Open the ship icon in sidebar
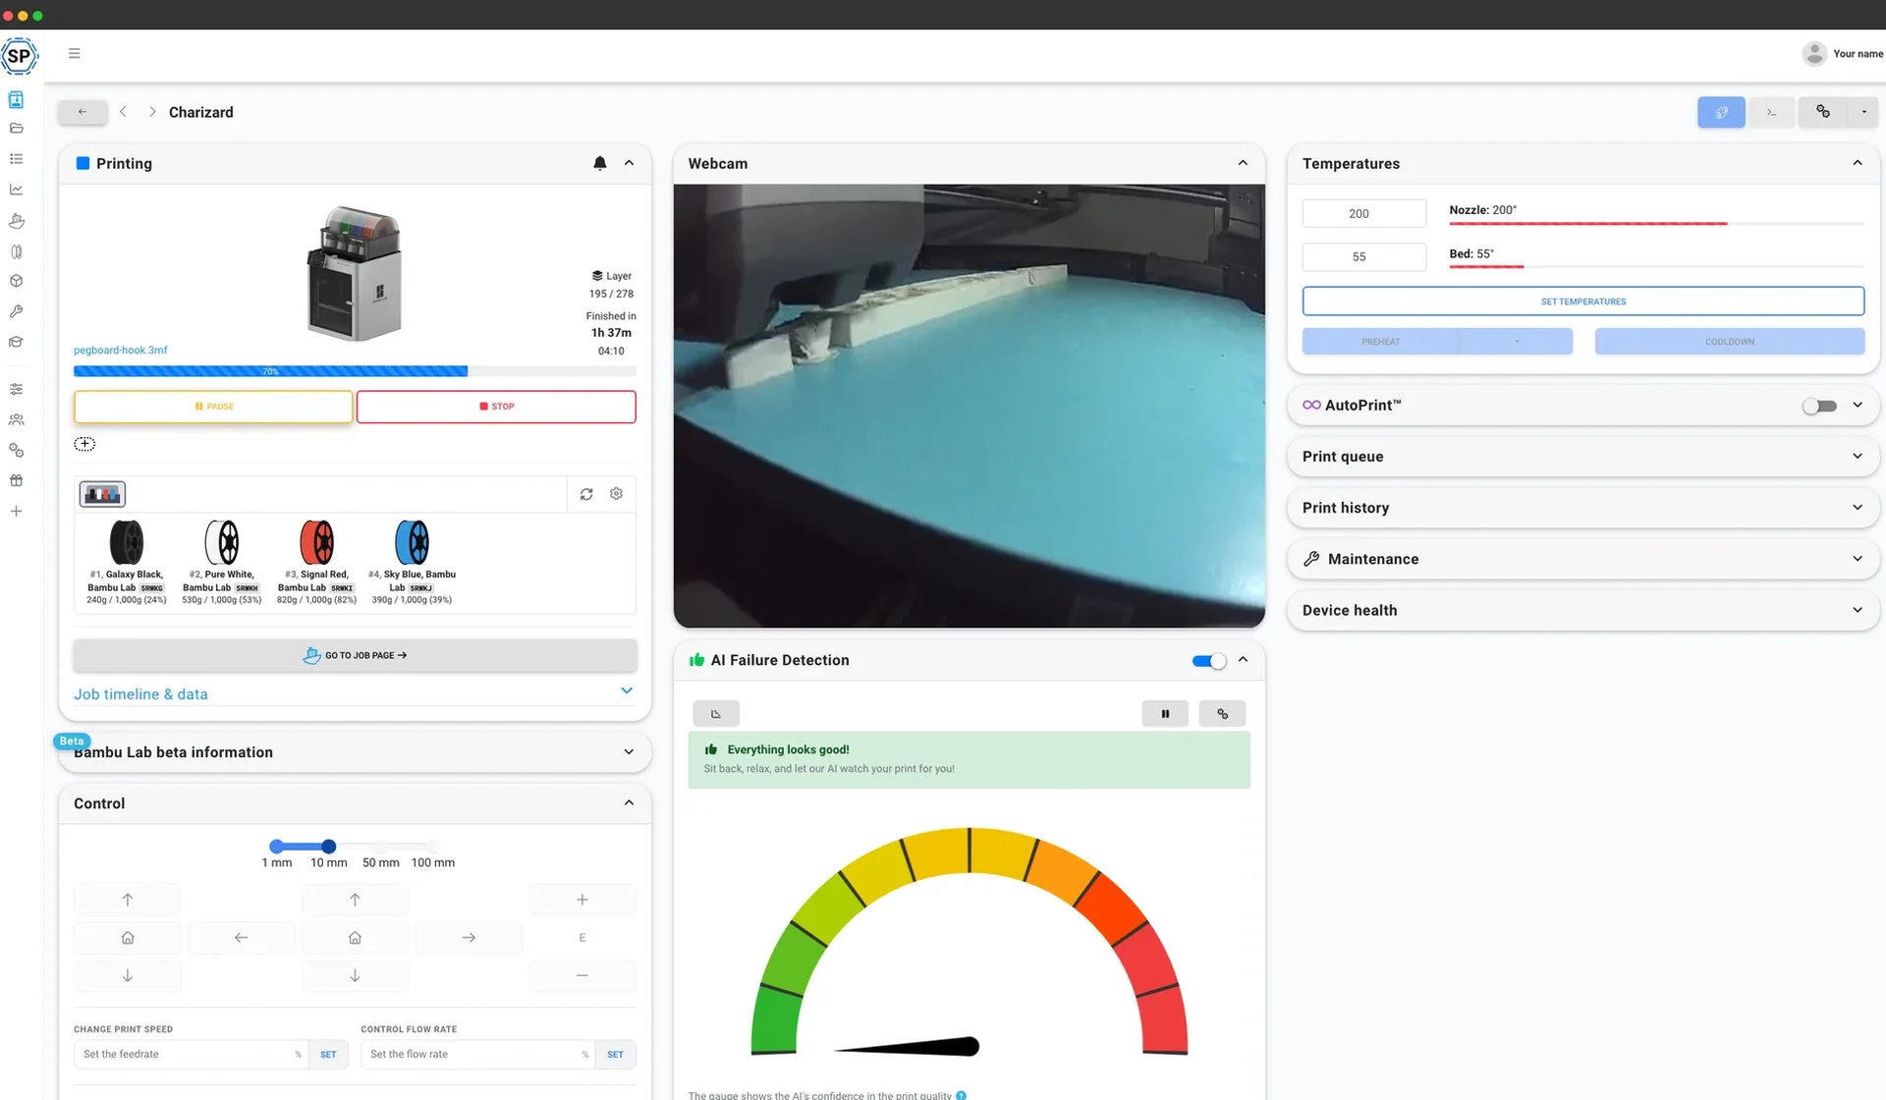 (x=16, y=220)
